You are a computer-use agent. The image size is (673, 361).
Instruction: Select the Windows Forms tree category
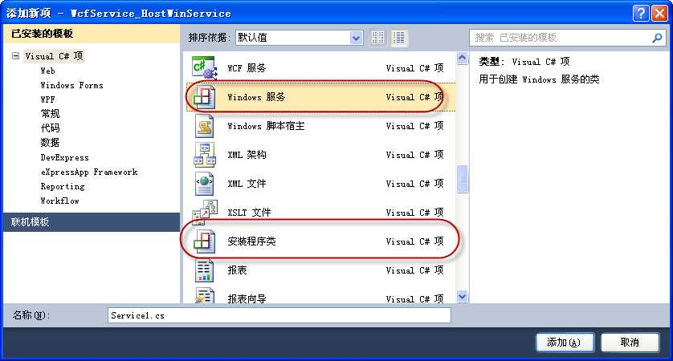(x=71, y=85)
